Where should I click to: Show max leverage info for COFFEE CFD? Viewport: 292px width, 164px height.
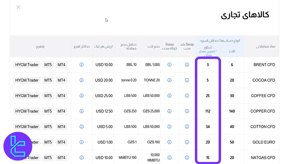(81, 96)
